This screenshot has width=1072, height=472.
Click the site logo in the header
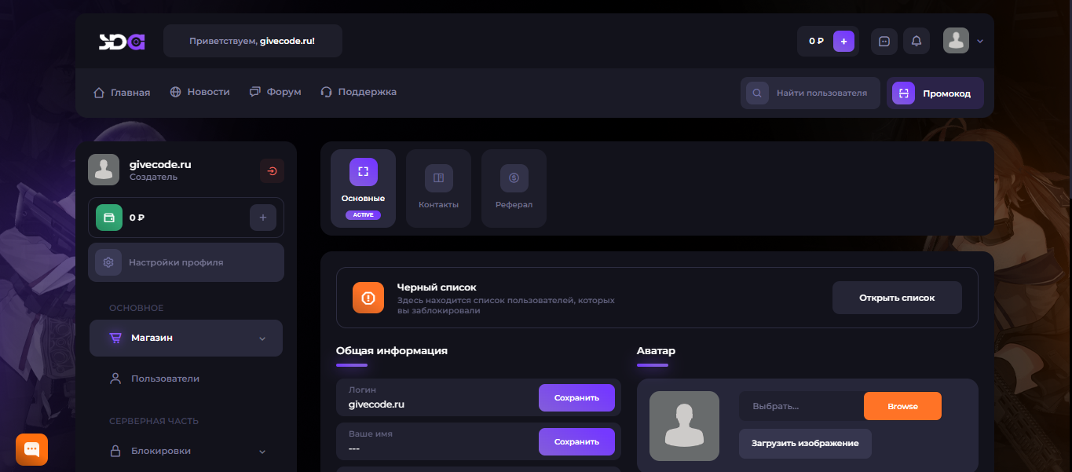(122, 42)
